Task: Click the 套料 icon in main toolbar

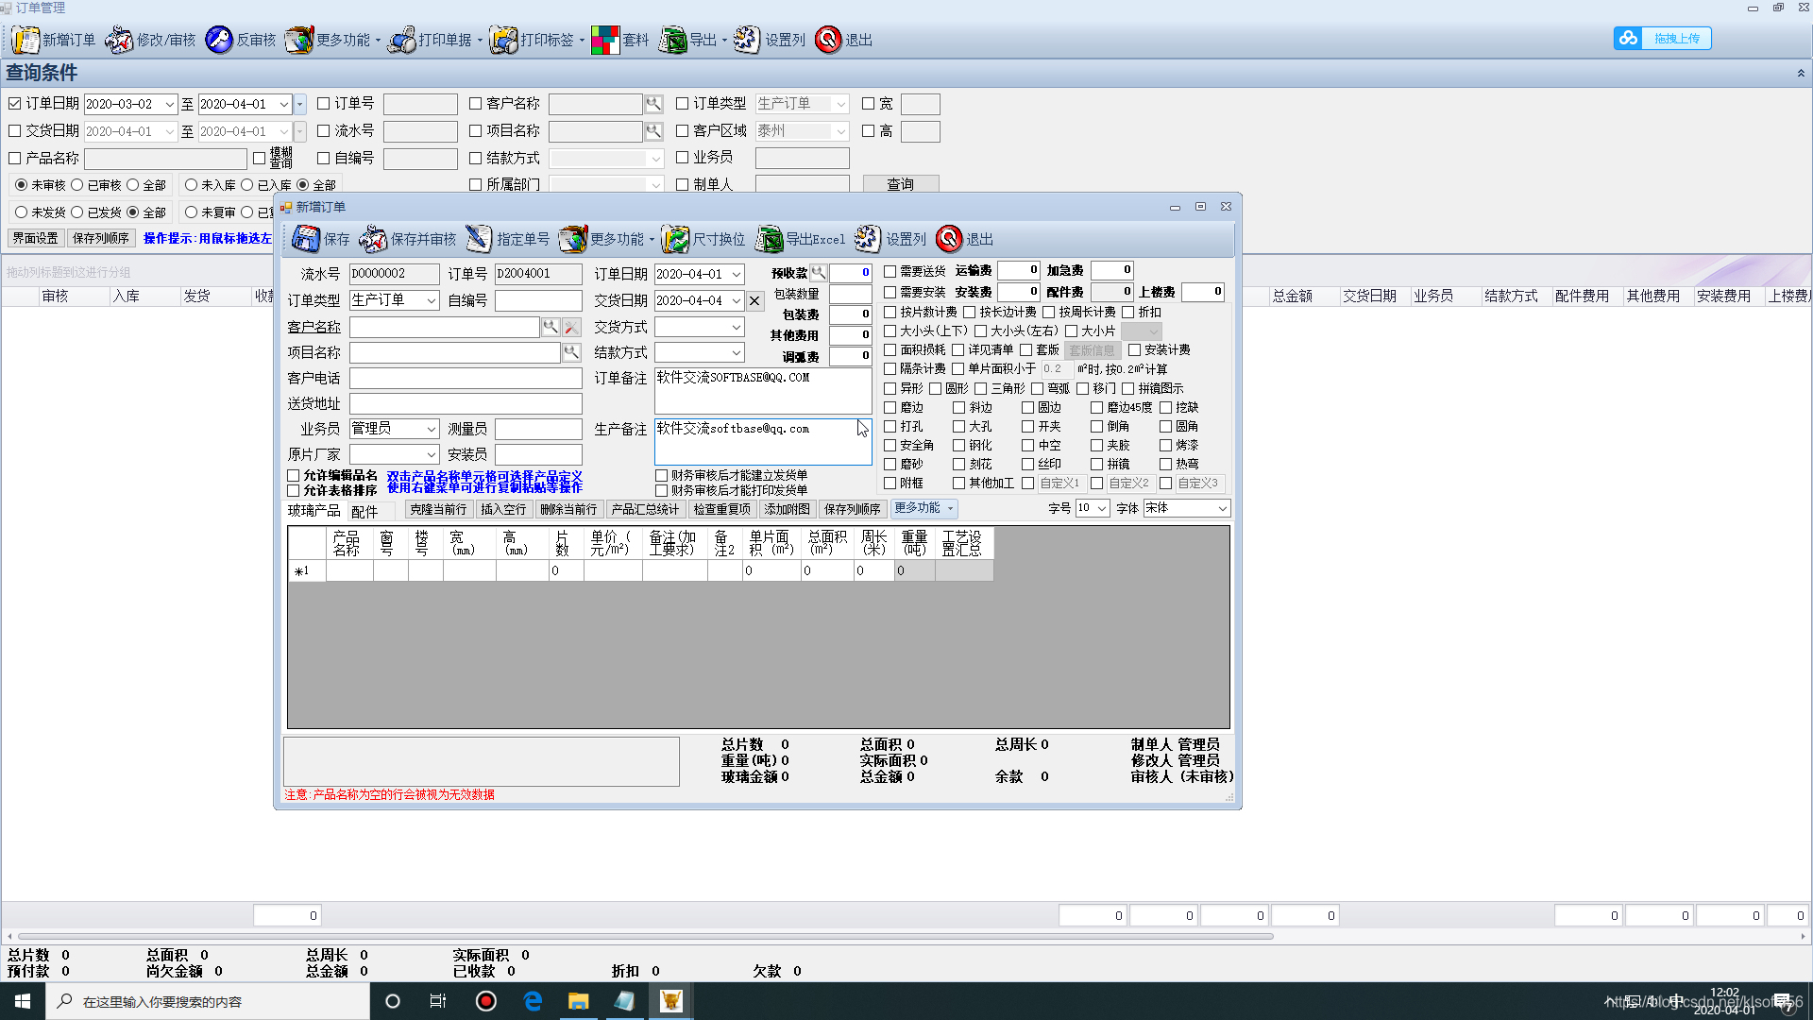Action: (605, 40)
